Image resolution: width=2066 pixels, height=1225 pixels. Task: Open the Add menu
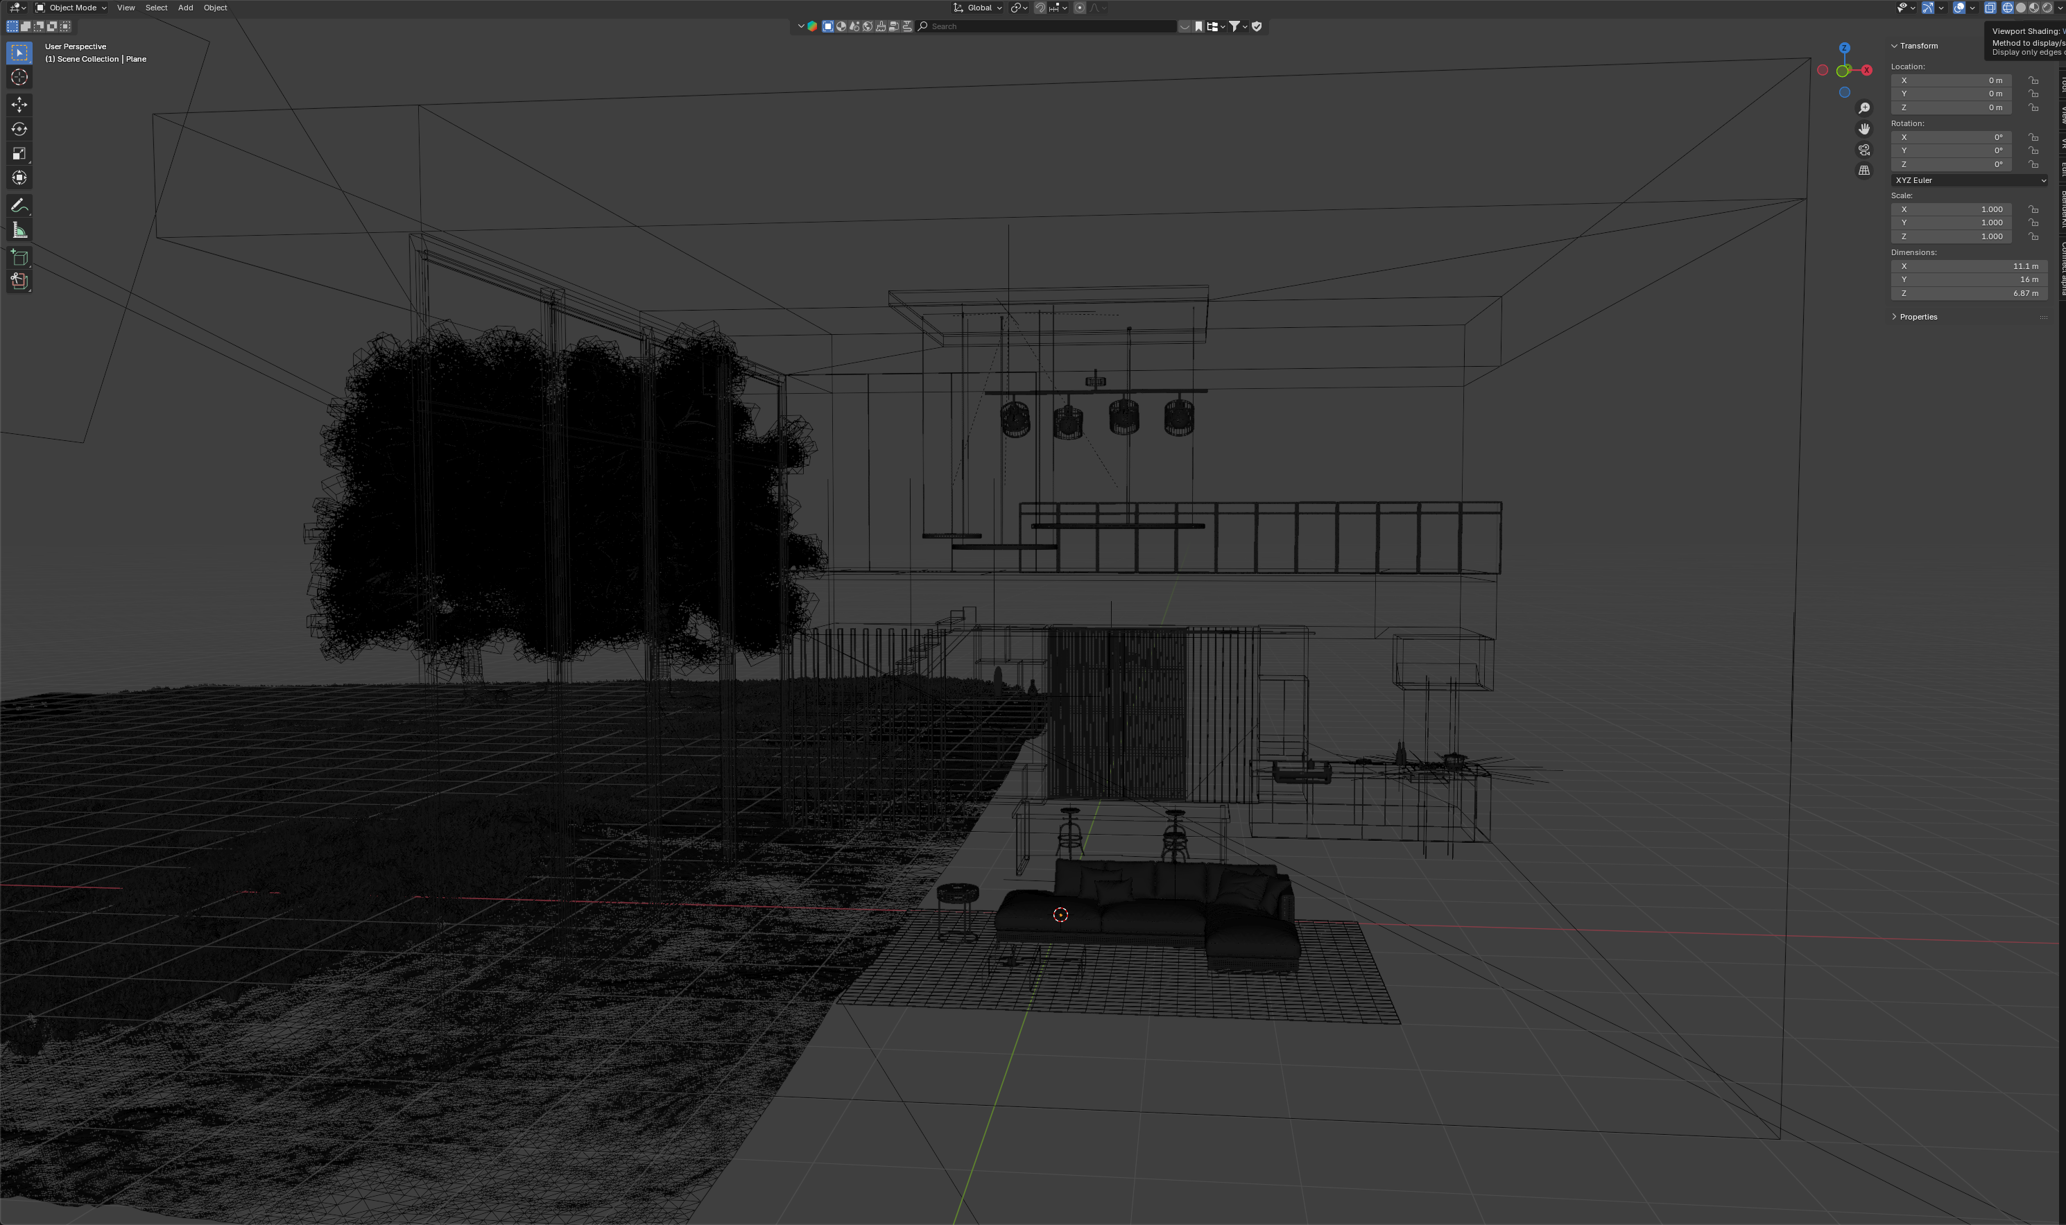(185, 8)
